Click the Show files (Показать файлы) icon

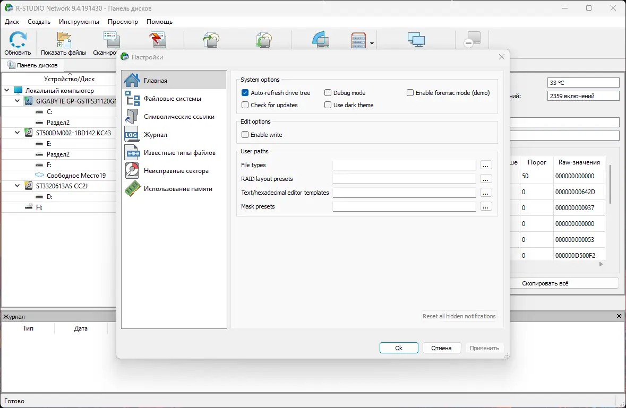[x=64, y=40]
